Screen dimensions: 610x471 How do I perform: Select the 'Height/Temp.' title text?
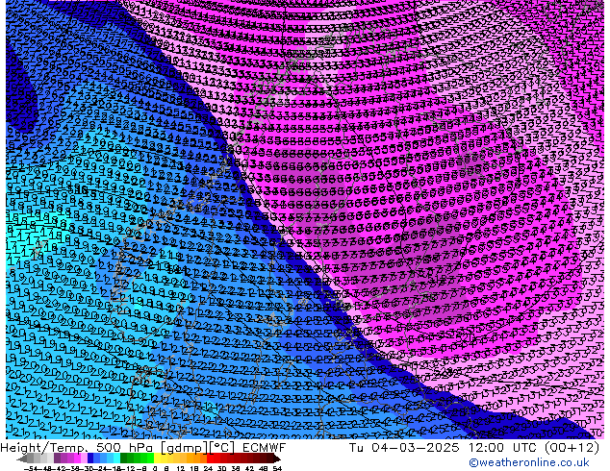click(45, 448)
